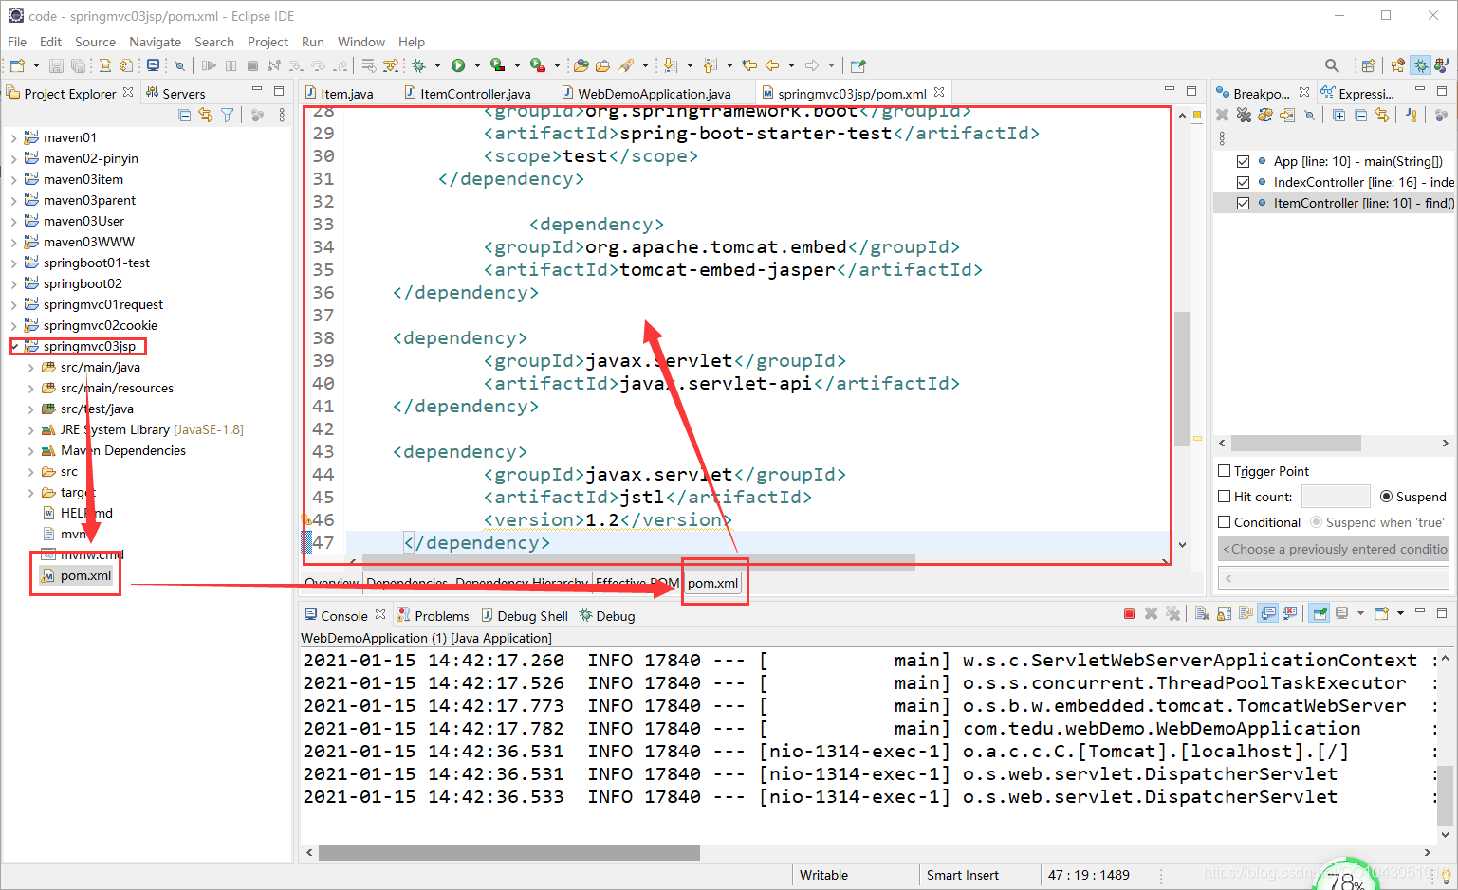Click the Save All toolbar icon
The width and height of the screenshot is (1458, 890).
tap(78, 65)
